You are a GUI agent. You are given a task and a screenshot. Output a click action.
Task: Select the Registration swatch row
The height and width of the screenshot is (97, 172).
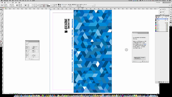162,20
